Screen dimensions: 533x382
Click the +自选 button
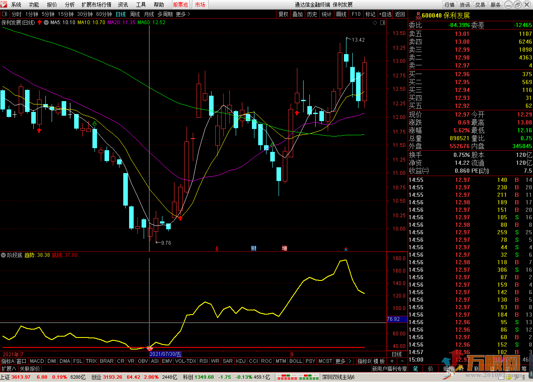pyautogui.click(x=385, y=14)
